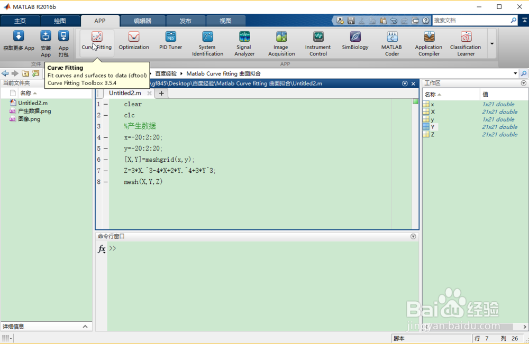Click Matlab Curve fitting 曲面拟合 path segment
The height and width of the screenshot is (344, 529).
(223, 73)
